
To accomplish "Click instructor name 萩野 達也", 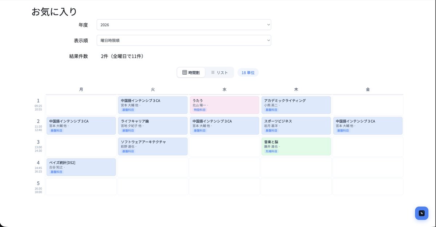I will (129, 147).
